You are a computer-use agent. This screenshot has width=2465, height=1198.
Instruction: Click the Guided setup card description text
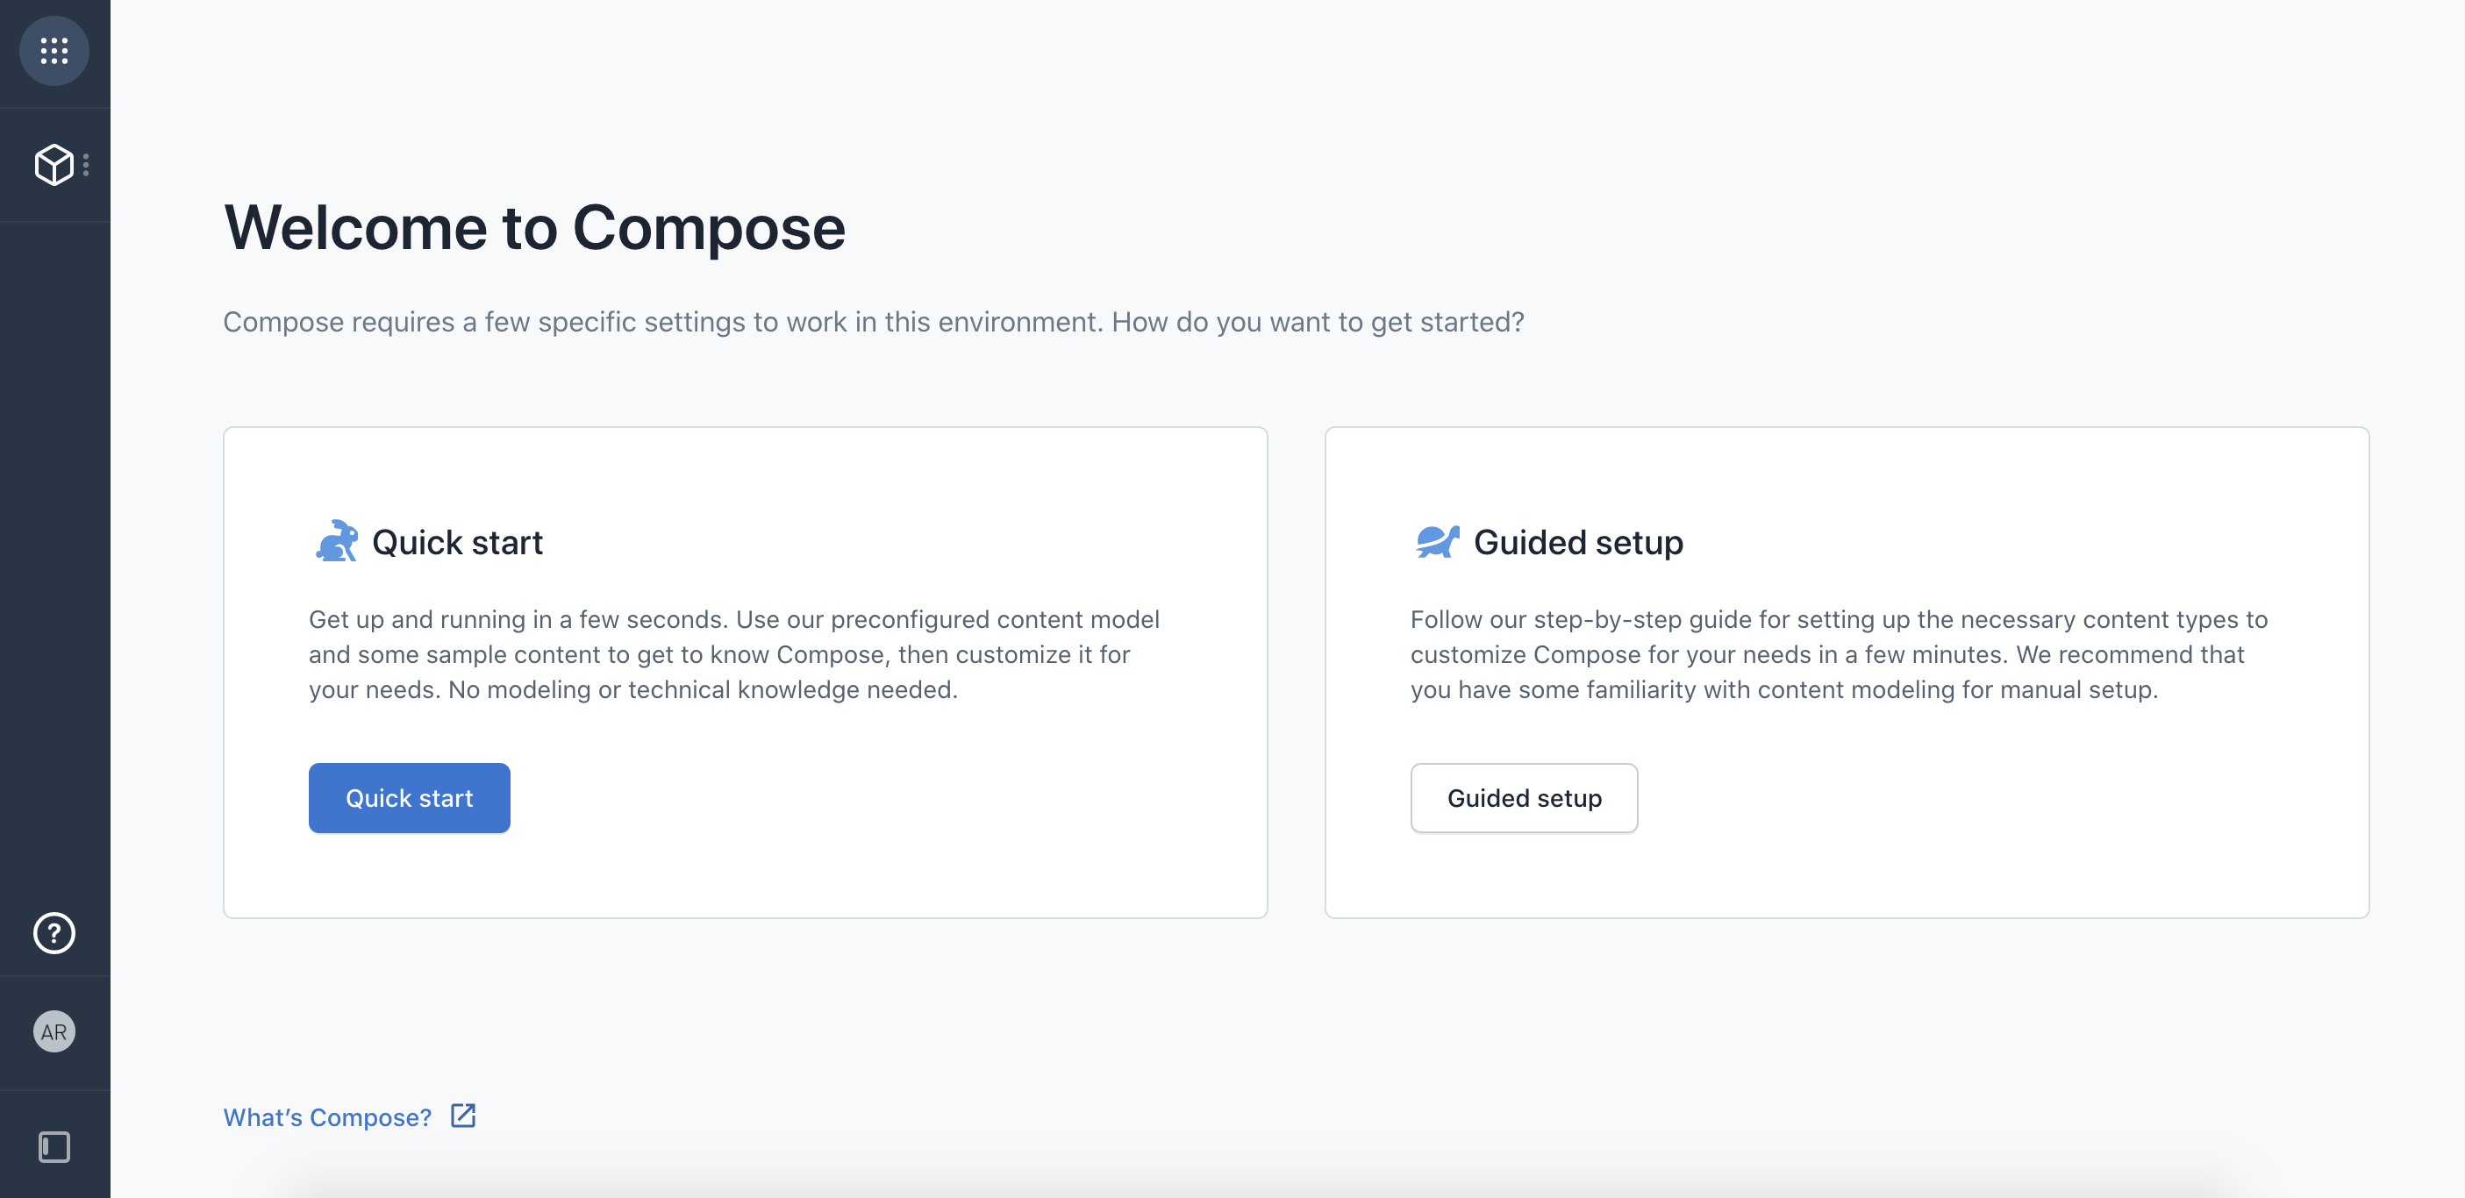1839,654
